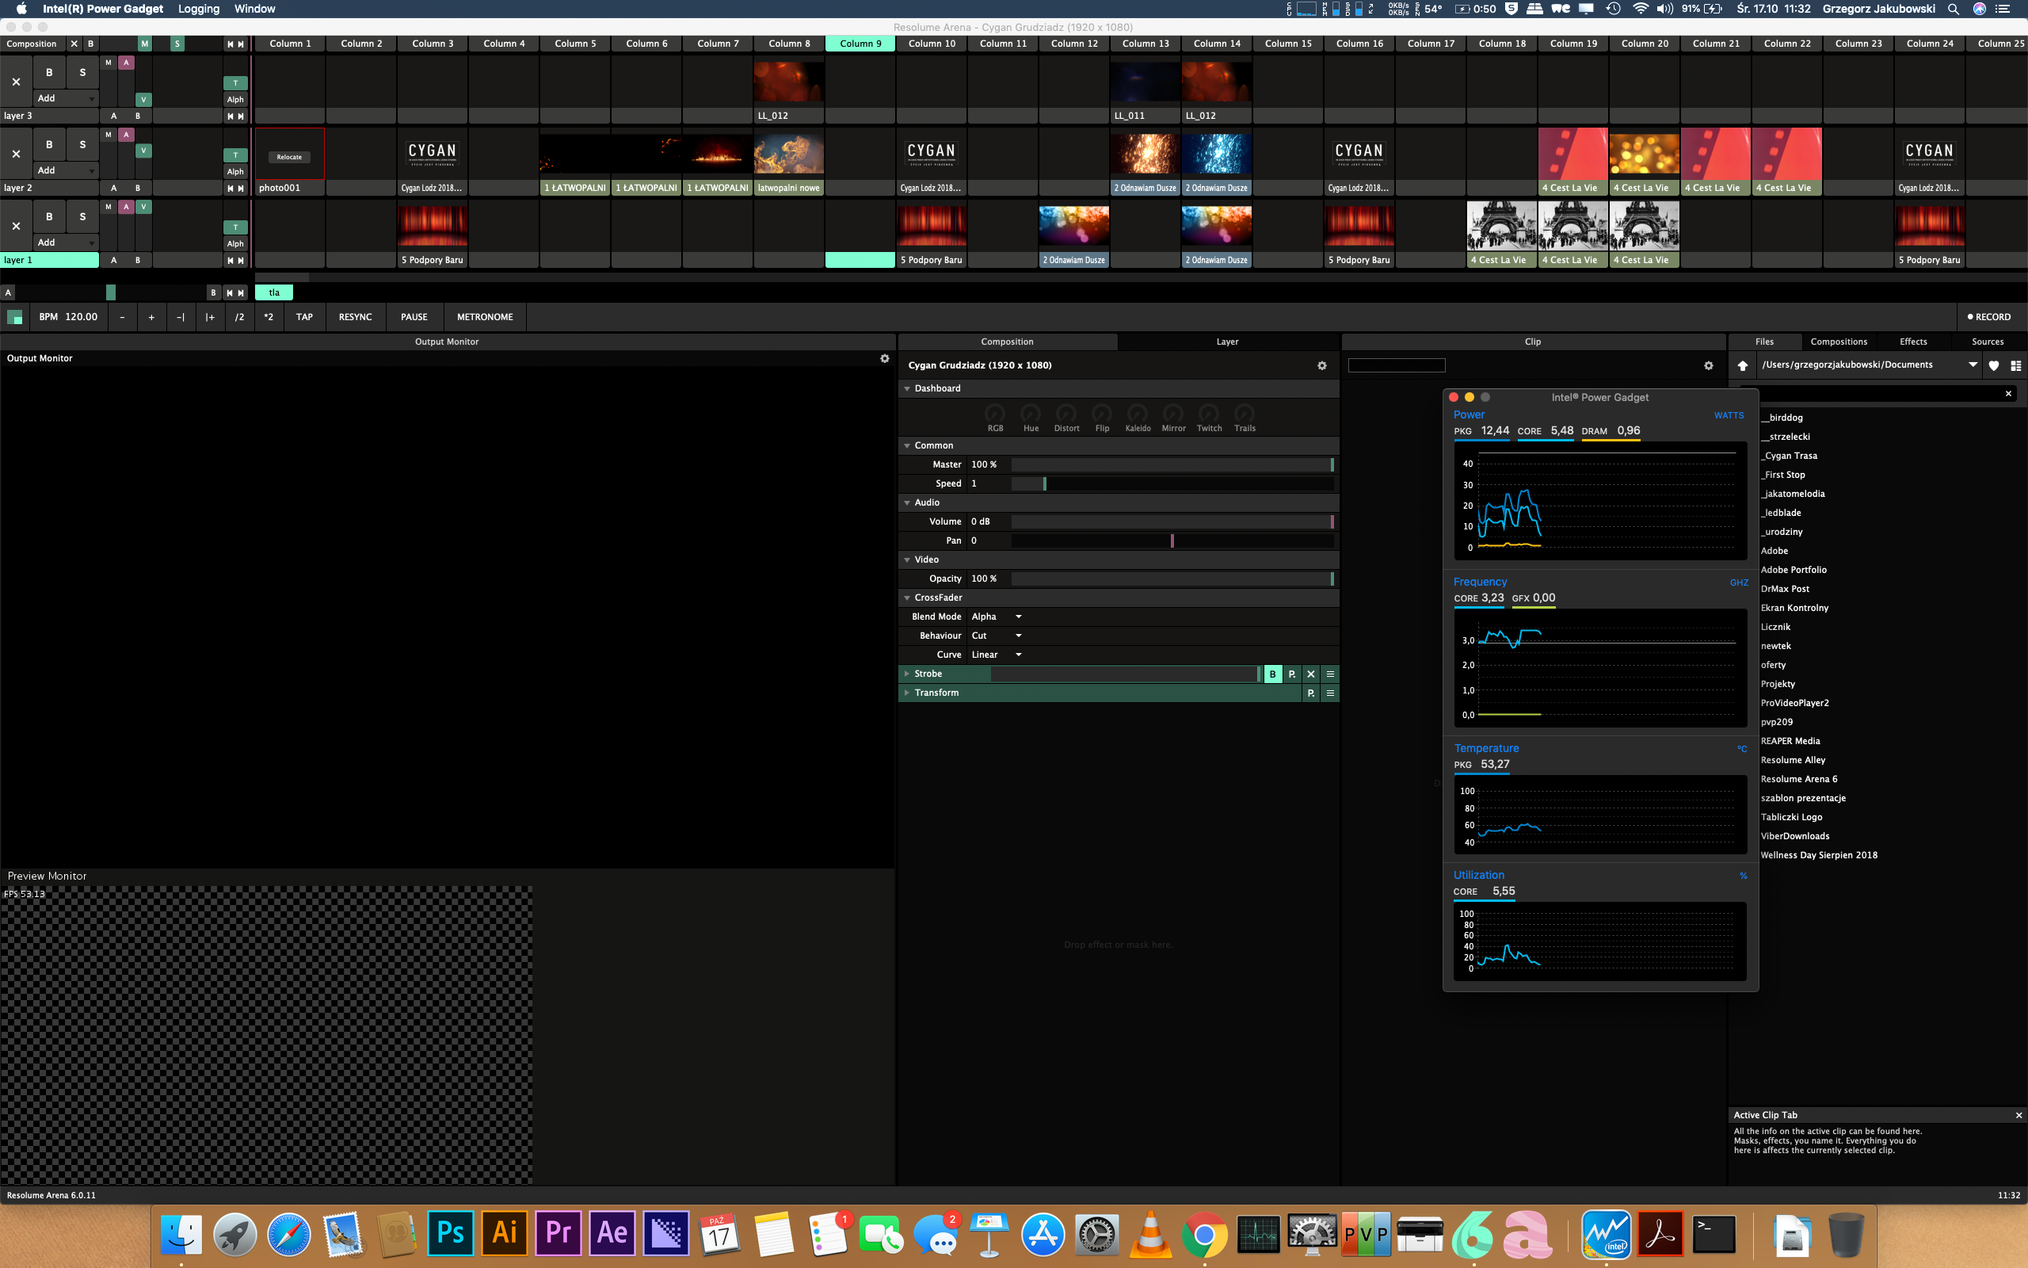Toggle Solo on layer 2
2028x1268 pixels.
pos(82,145)
